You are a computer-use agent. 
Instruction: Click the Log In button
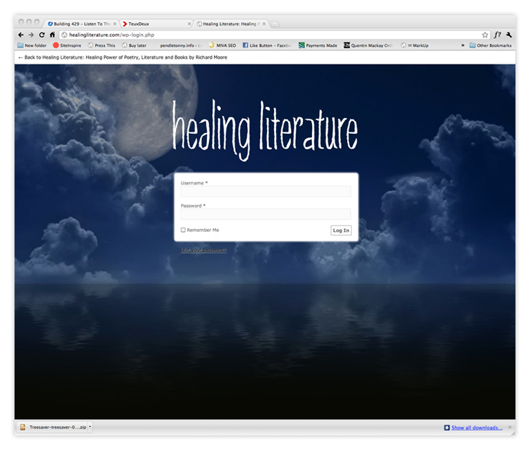(341, 231)
